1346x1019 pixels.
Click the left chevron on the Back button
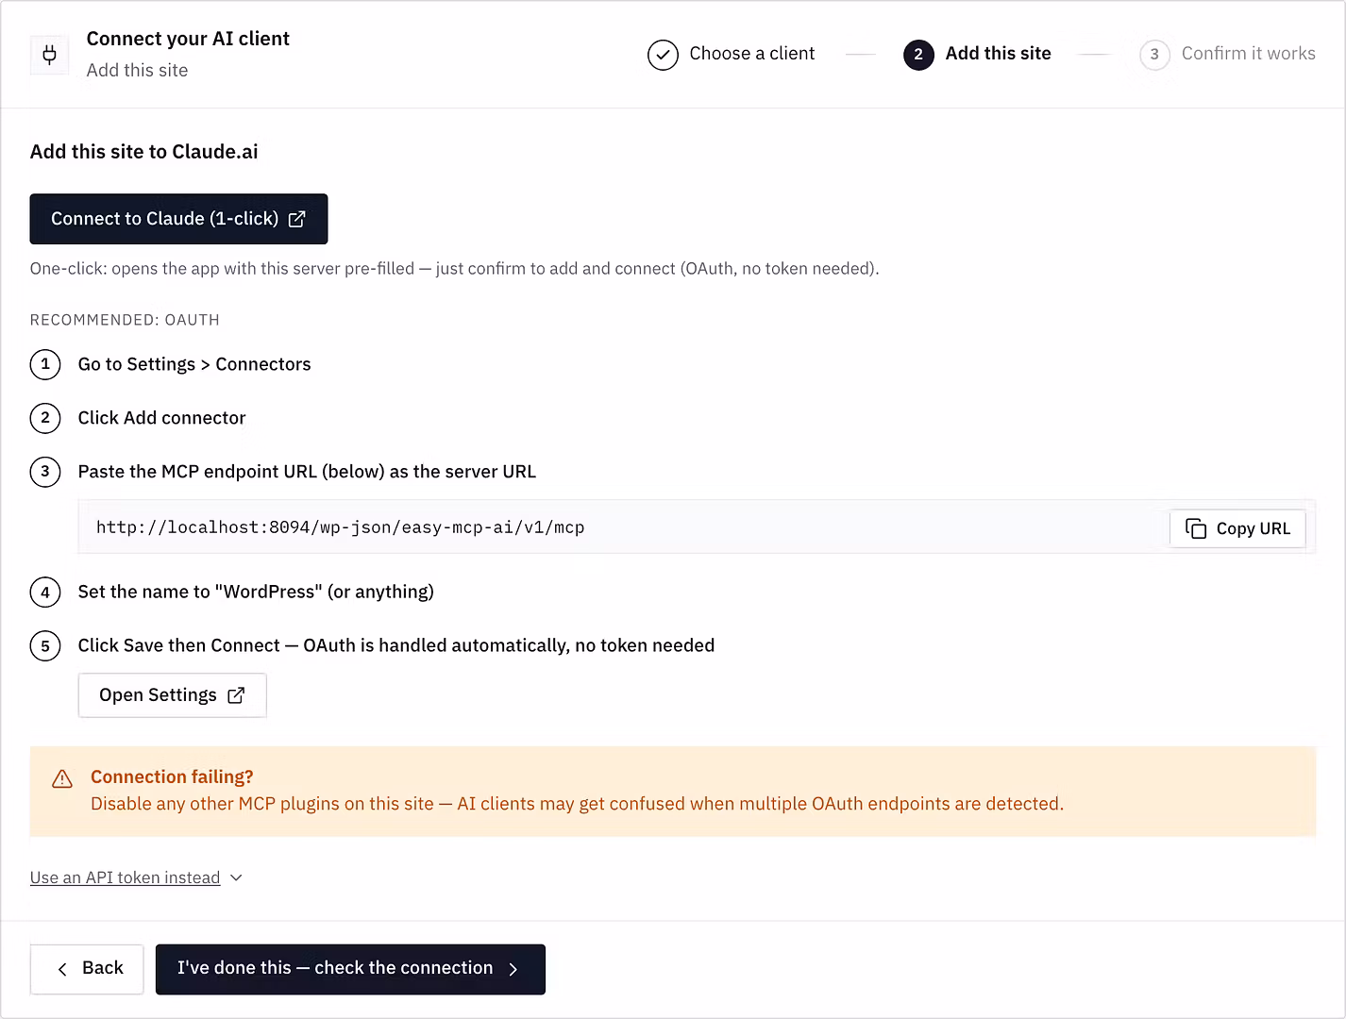pos(62,969)
